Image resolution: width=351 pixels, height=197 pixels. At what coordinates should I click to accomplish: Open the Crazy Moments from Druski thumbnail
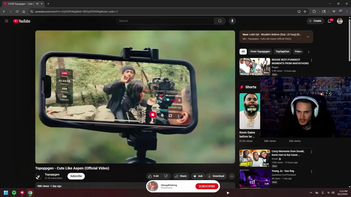click(255, 158)
